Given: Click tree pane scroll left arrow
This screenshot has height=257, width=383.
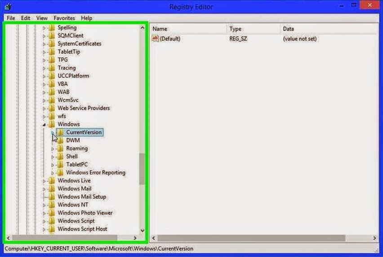Looking at the screenshot, I should (9, 238).
